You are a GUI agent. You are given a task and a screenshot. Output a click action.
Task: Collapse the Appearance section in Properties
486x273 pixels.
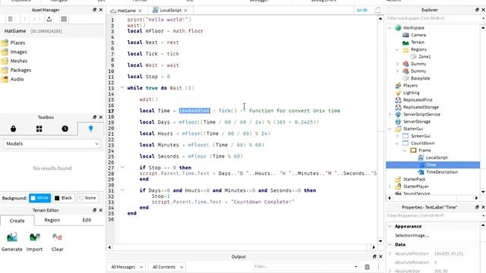[390, 226]
